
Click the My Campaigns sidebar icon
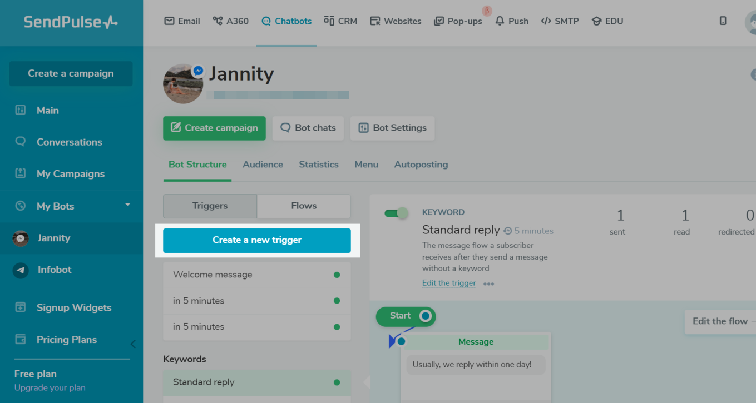[21, 173]
